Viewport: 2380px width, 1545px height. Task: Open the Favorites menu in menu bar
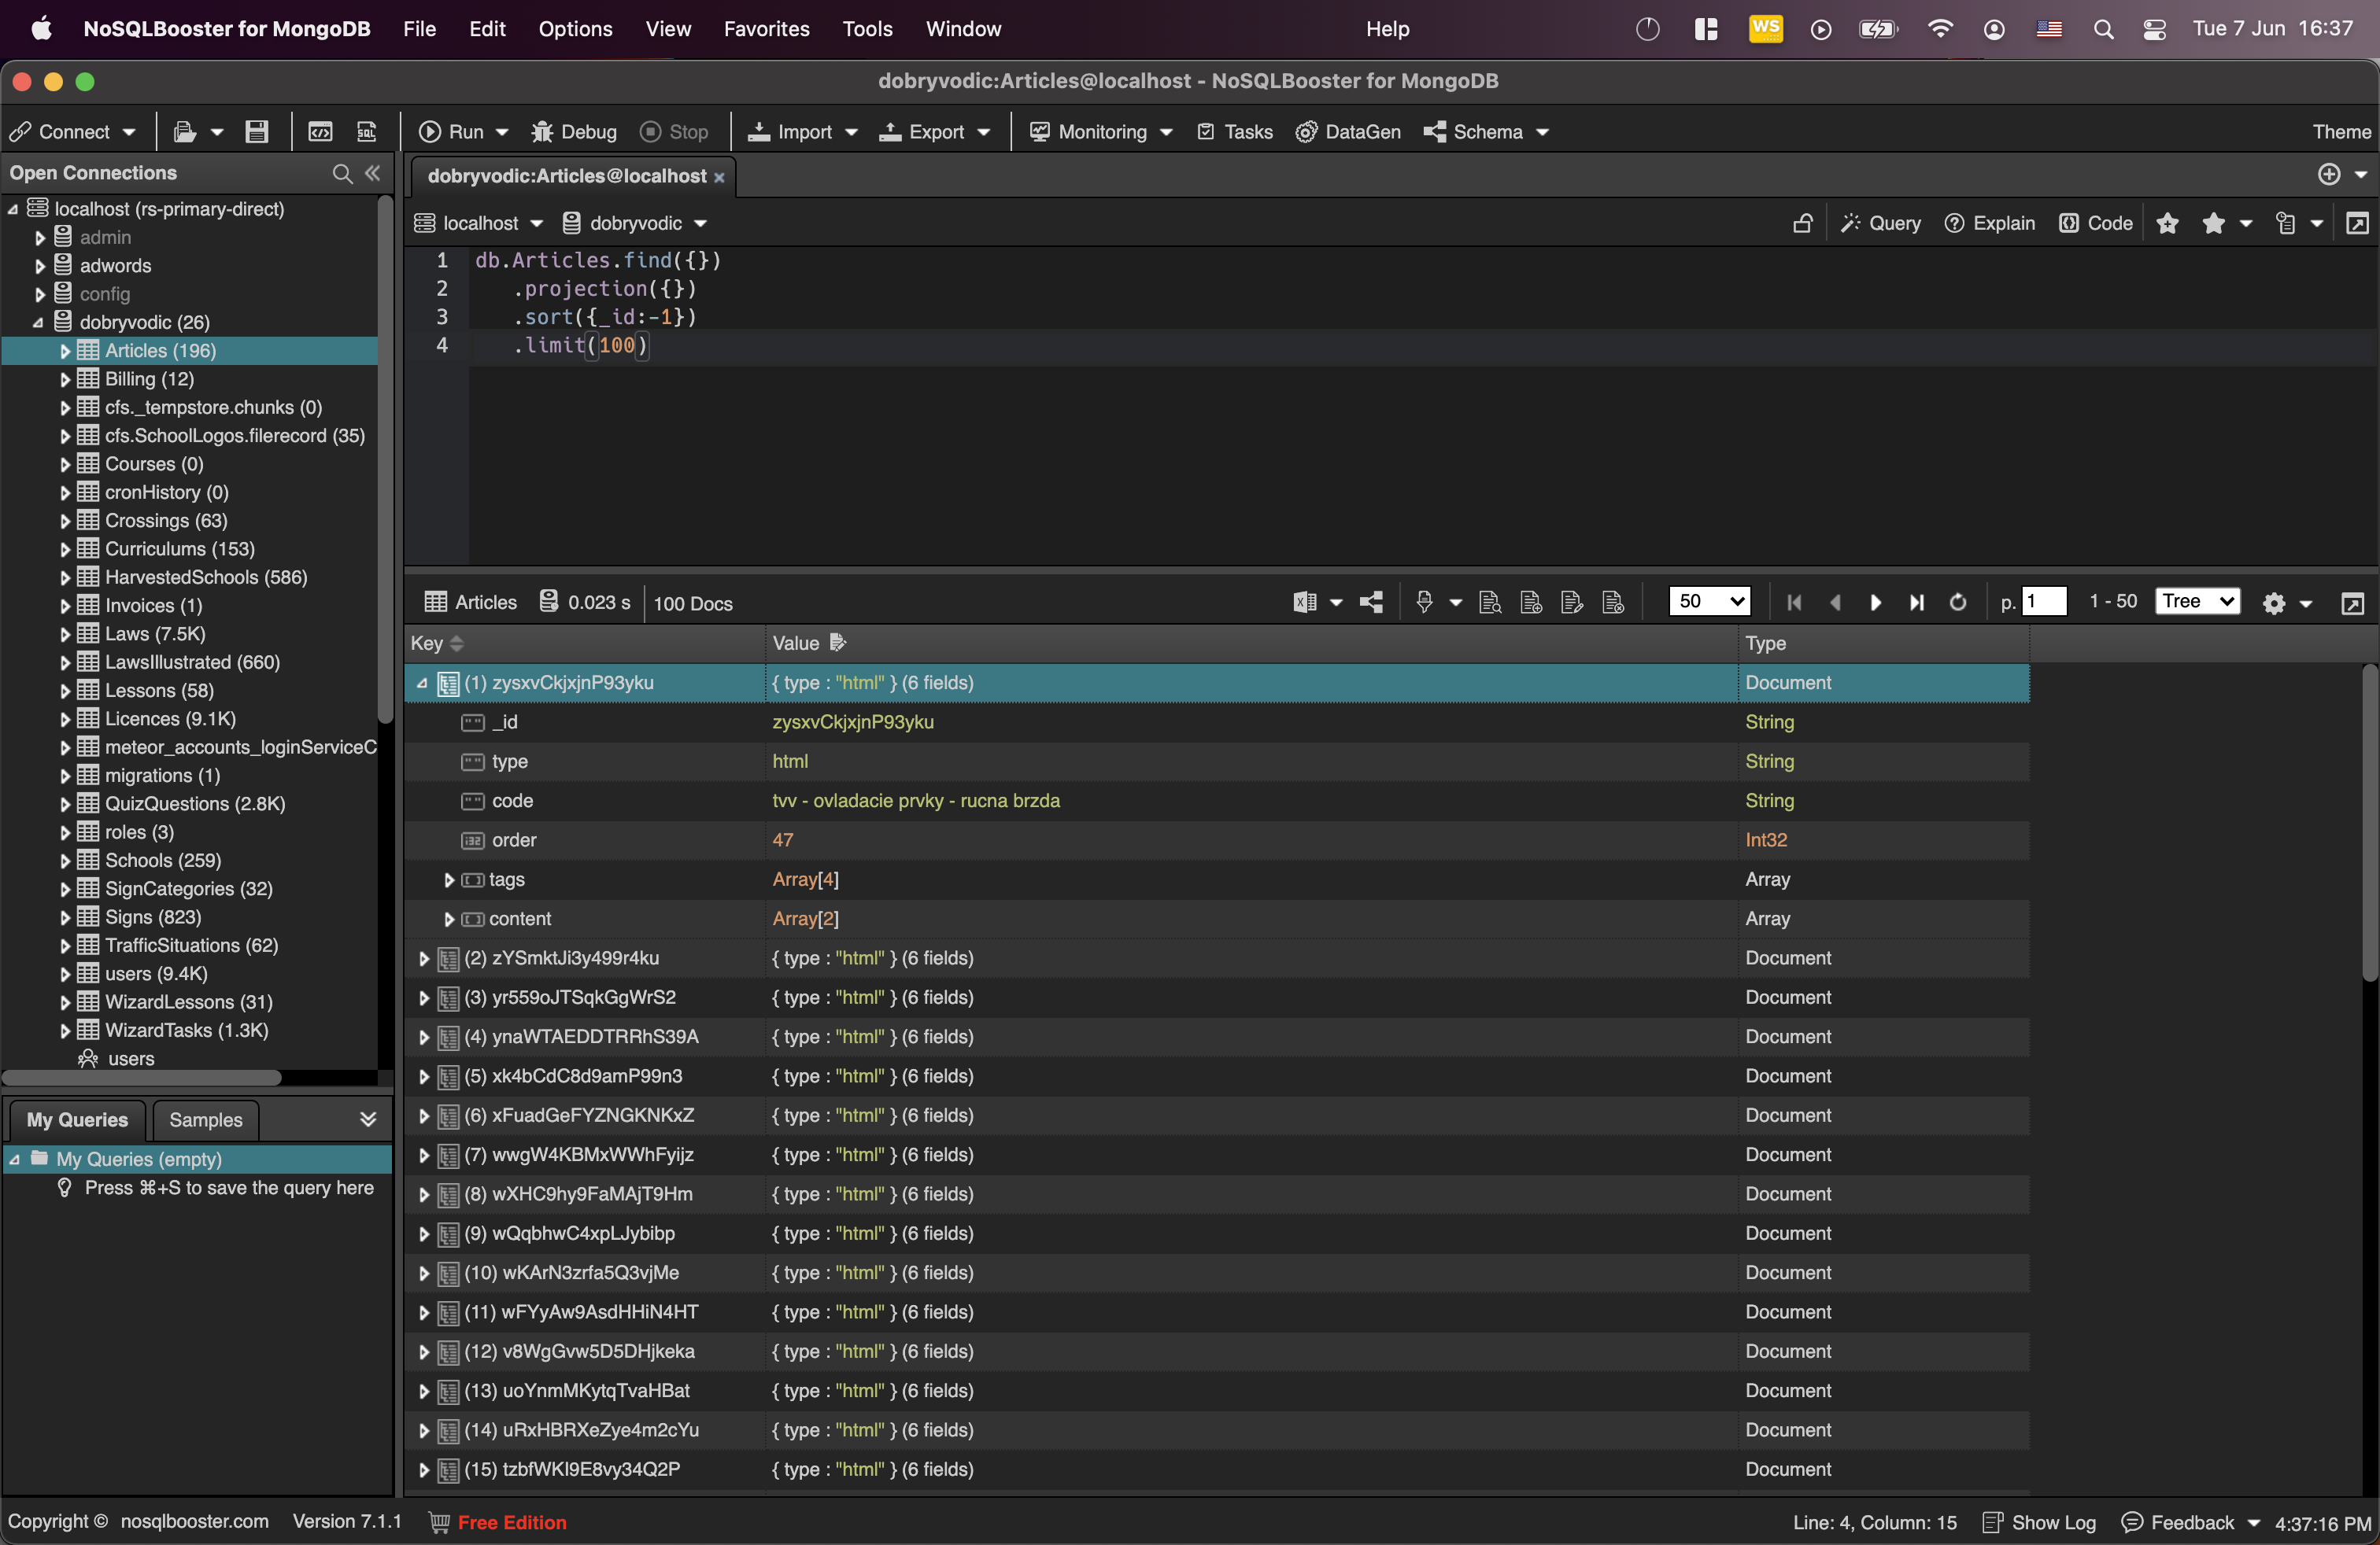(766, 29)
